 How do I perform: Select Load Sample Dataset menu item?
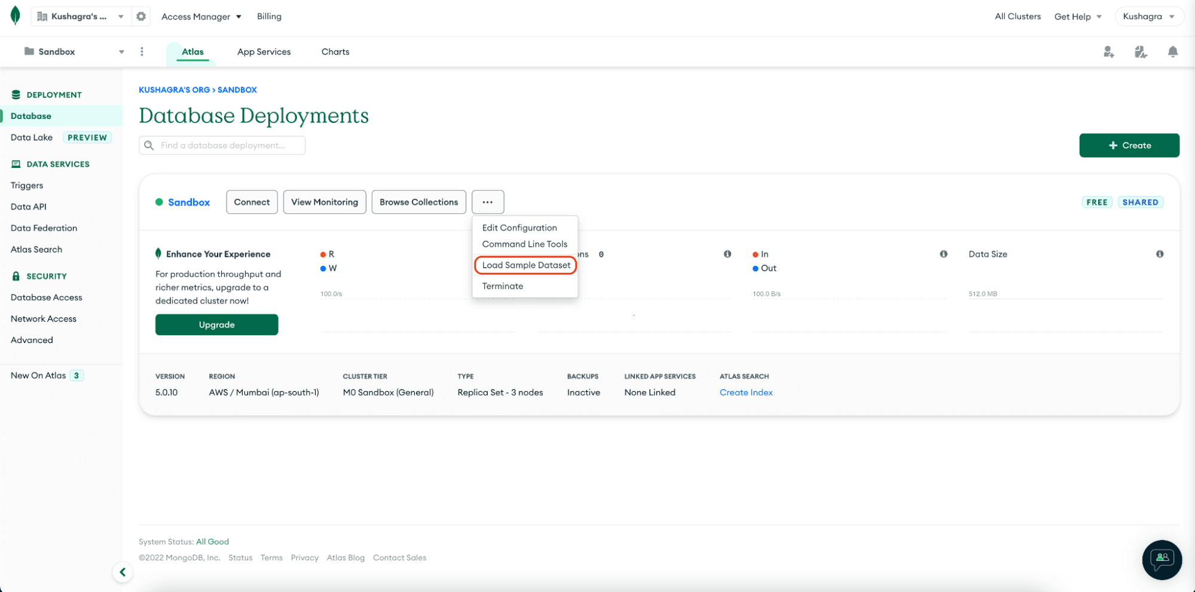click(525, 265)
